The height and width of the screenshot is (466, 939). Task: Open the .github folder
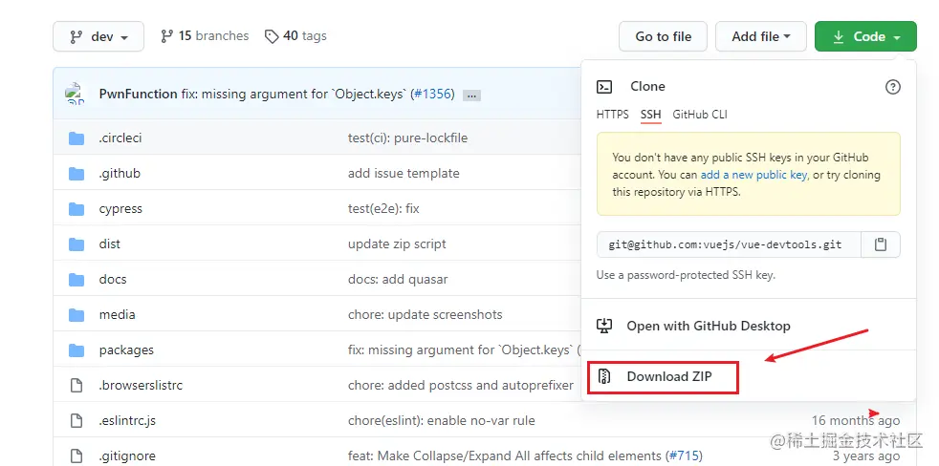coord(120,174)
